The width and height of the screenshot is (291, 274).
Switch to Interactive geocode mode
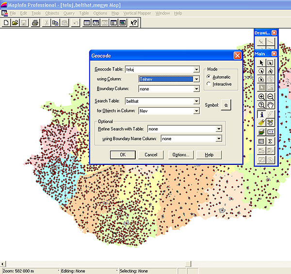(x=209, y=84)
